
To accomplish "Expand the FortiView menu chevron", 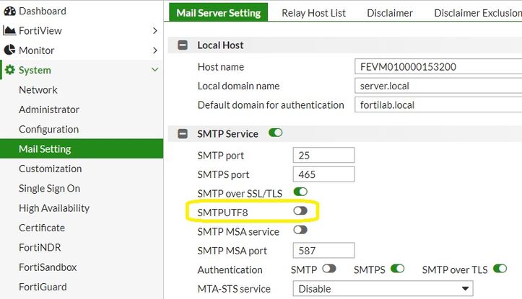I will coord(155,31).
